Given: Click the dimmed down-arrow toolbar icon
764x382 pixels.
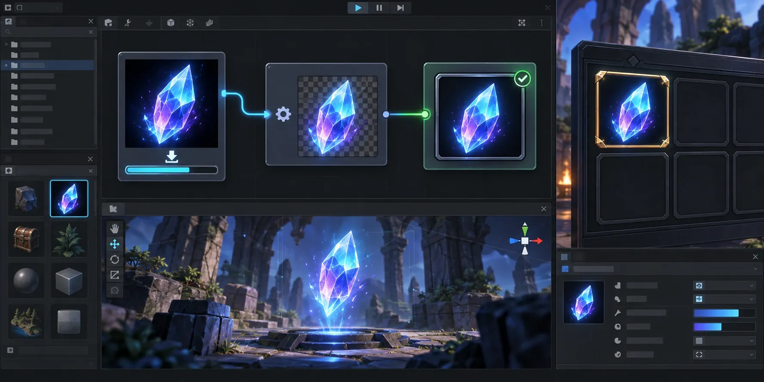Looking at the screenshot, I should coord(149,23).
